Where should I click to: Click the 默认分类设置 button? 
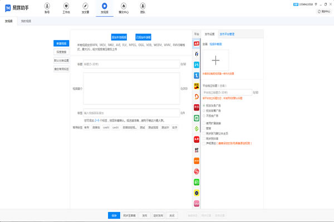[x=61, y=60]
